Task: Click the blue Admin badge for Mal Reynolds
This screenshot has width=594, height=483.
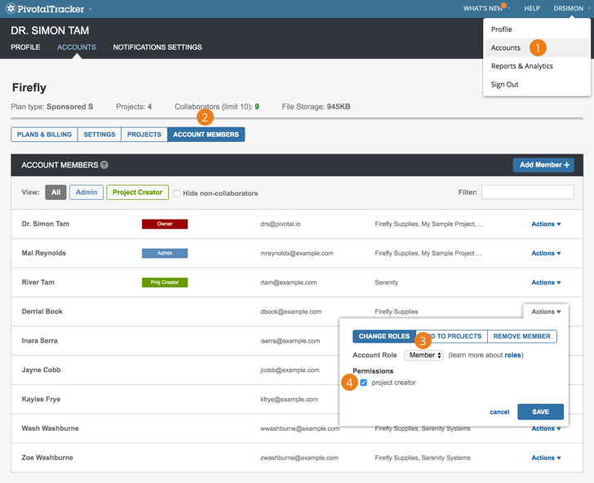Action: click(165, 253)
